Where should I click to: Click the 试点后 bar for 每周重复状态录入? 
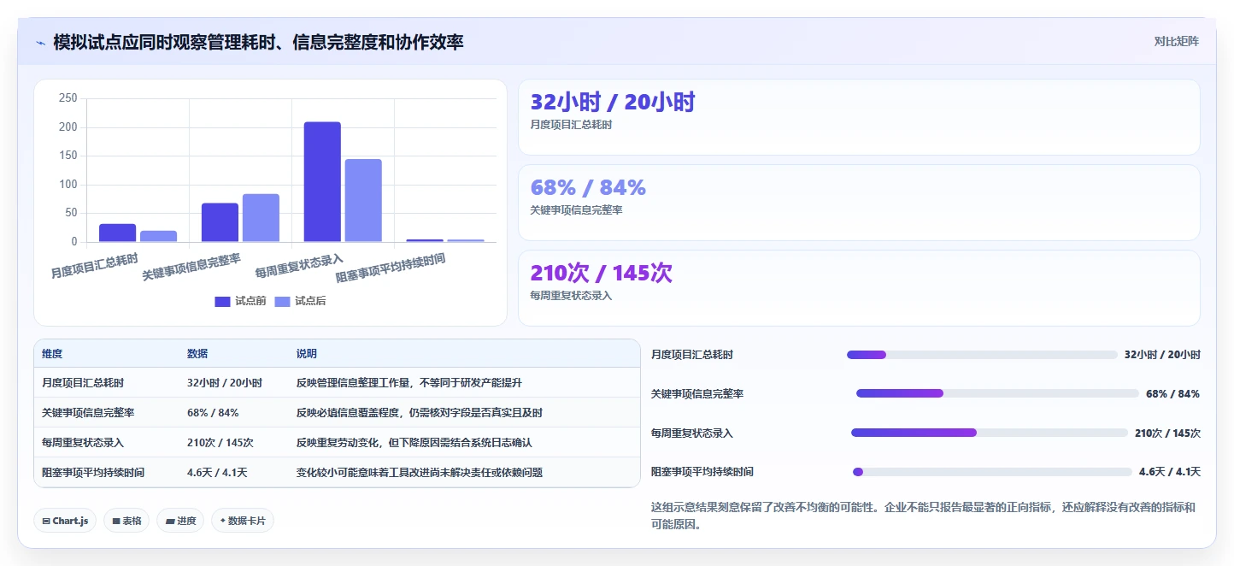363,201
